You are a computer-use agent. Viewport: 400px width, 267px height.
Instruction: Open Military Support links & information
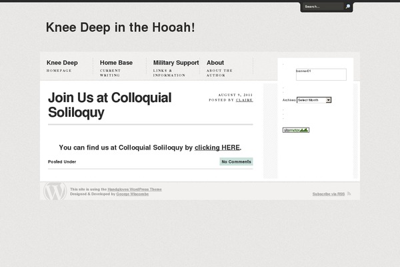coord(176,68)
